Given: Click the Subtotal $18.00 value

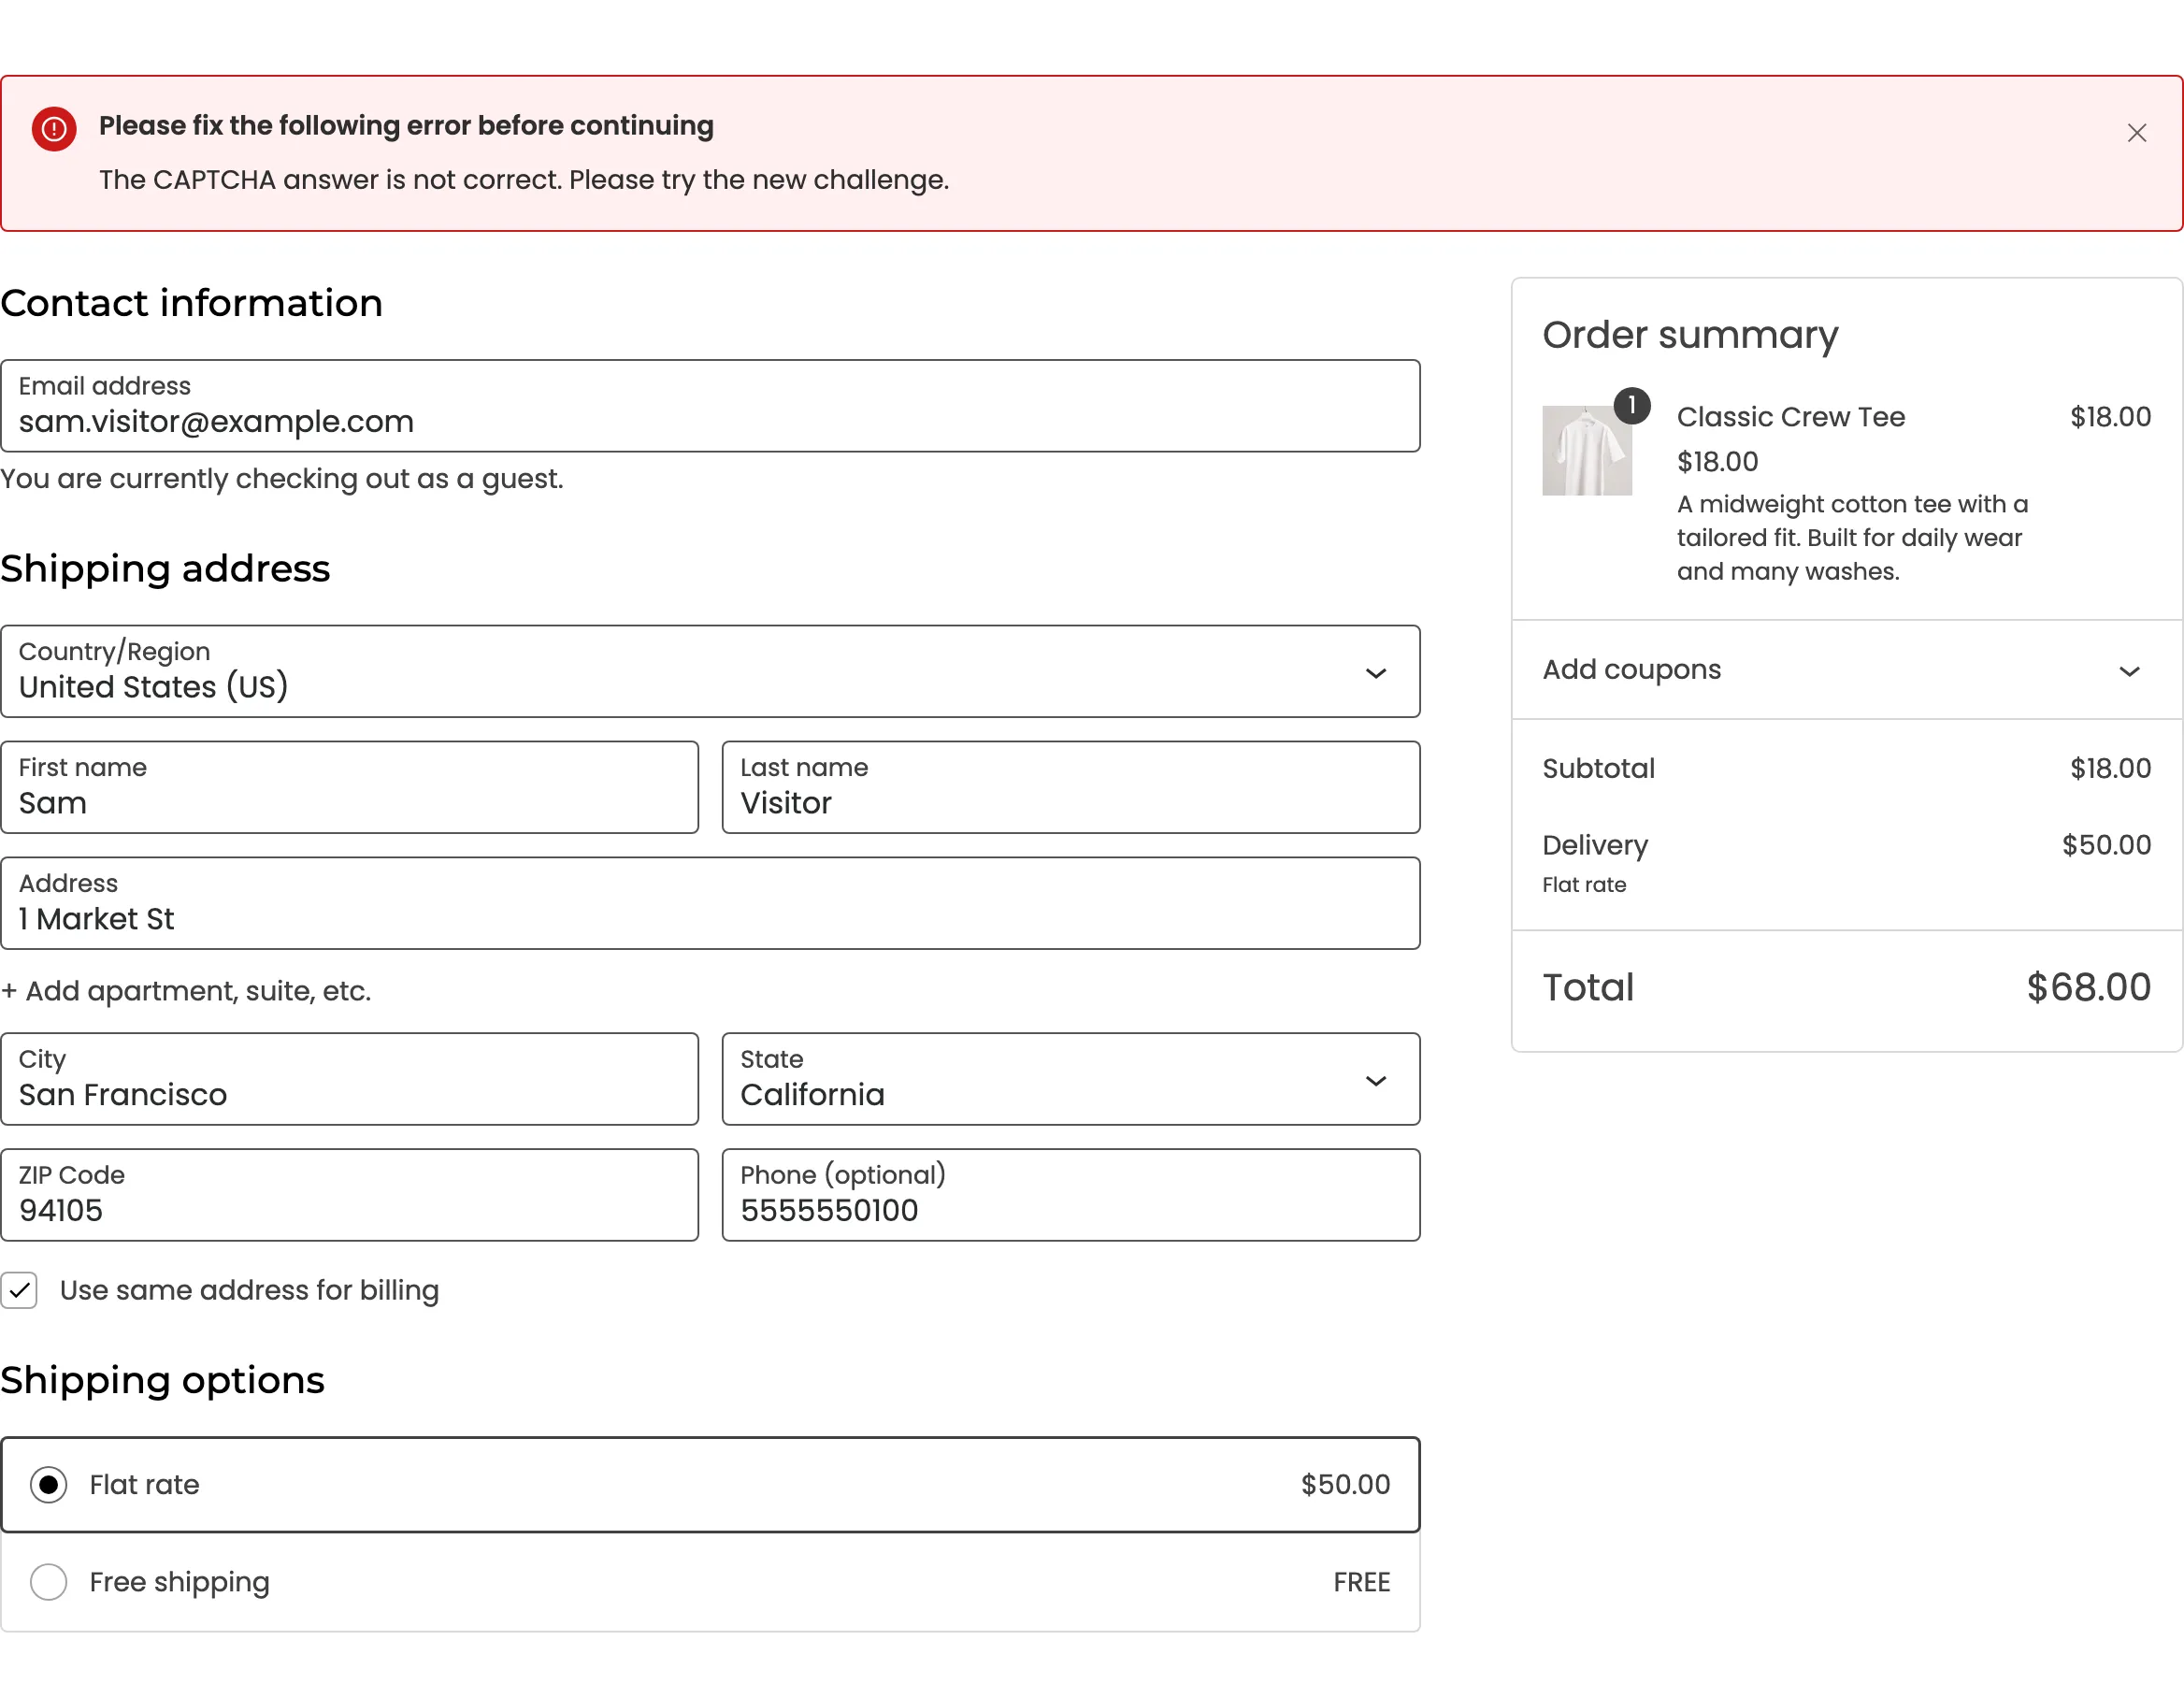Looking at the screenshot, I should tap(2110, 768).
